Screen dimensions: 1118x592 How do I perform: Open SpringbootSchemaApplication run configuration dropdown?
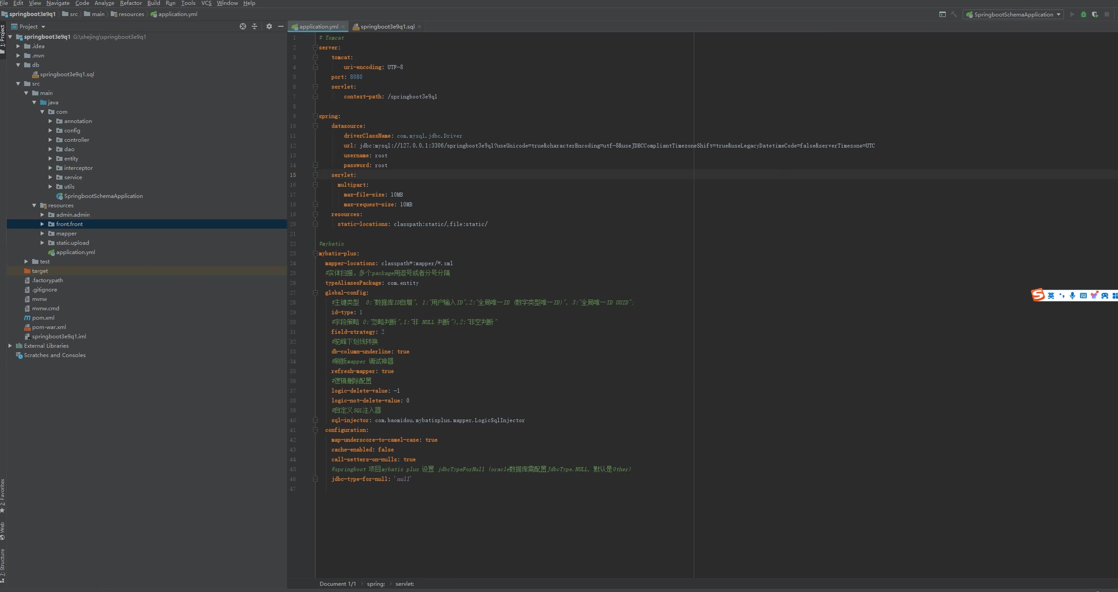(1013, 14)
